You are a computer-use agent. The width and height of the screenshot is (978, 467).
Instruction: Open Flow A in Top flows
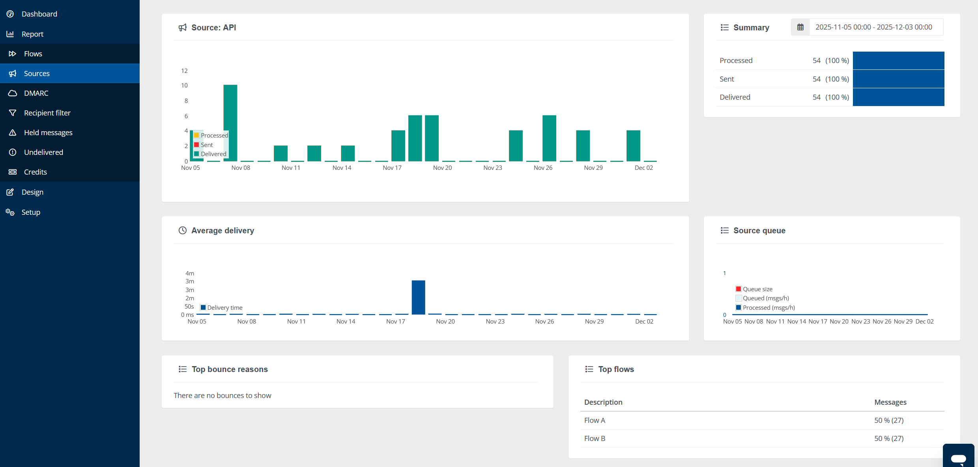[595, 420]
